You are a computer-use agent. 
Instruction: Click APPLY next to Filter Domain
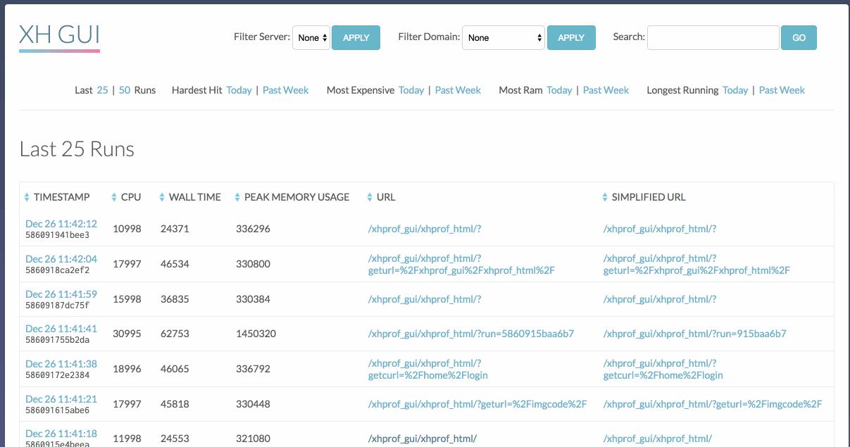(571, 38)
